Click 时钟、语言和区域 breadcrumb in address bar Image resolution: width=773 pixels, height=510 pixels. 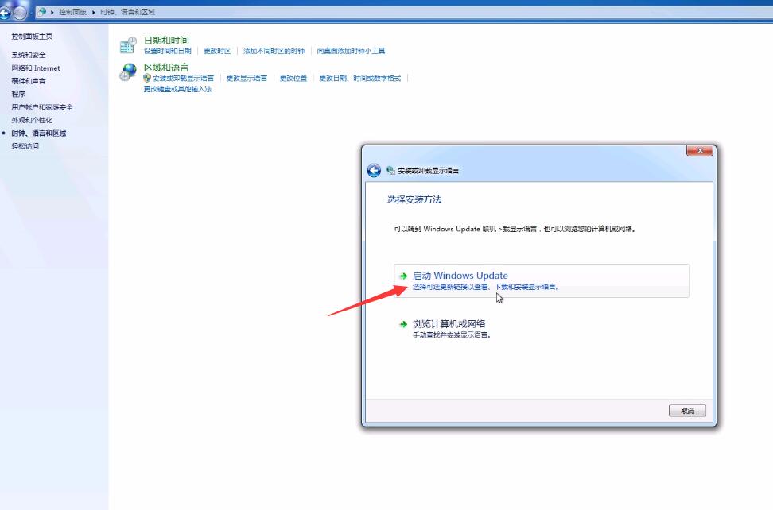tap(128, 12)
